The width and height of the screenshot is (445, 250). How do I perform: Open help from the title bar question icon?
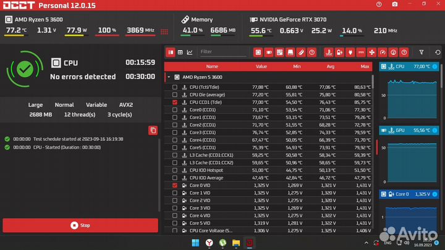379,4
